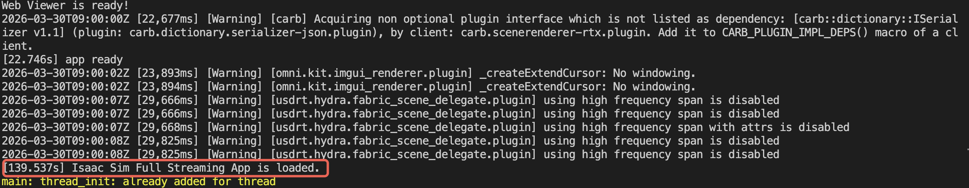This screenshot has height=188, width=969.
Task: Click the "[22.746s] app ready" line
Action: 62,60
